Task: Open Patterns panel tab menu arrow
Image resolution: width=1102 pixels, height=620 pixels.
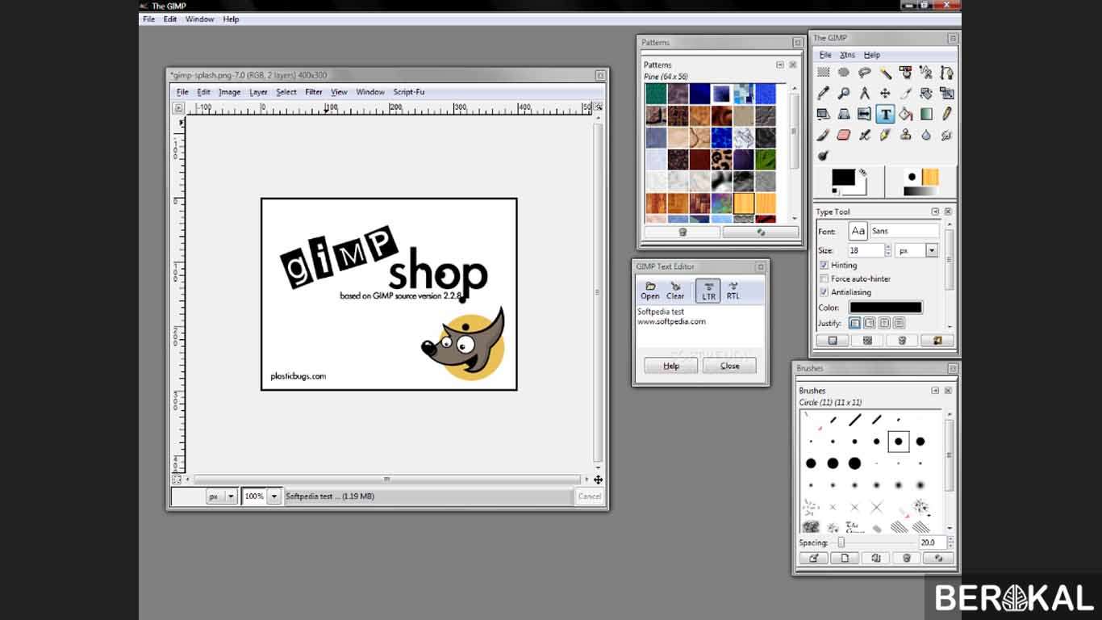Action: 780,65
